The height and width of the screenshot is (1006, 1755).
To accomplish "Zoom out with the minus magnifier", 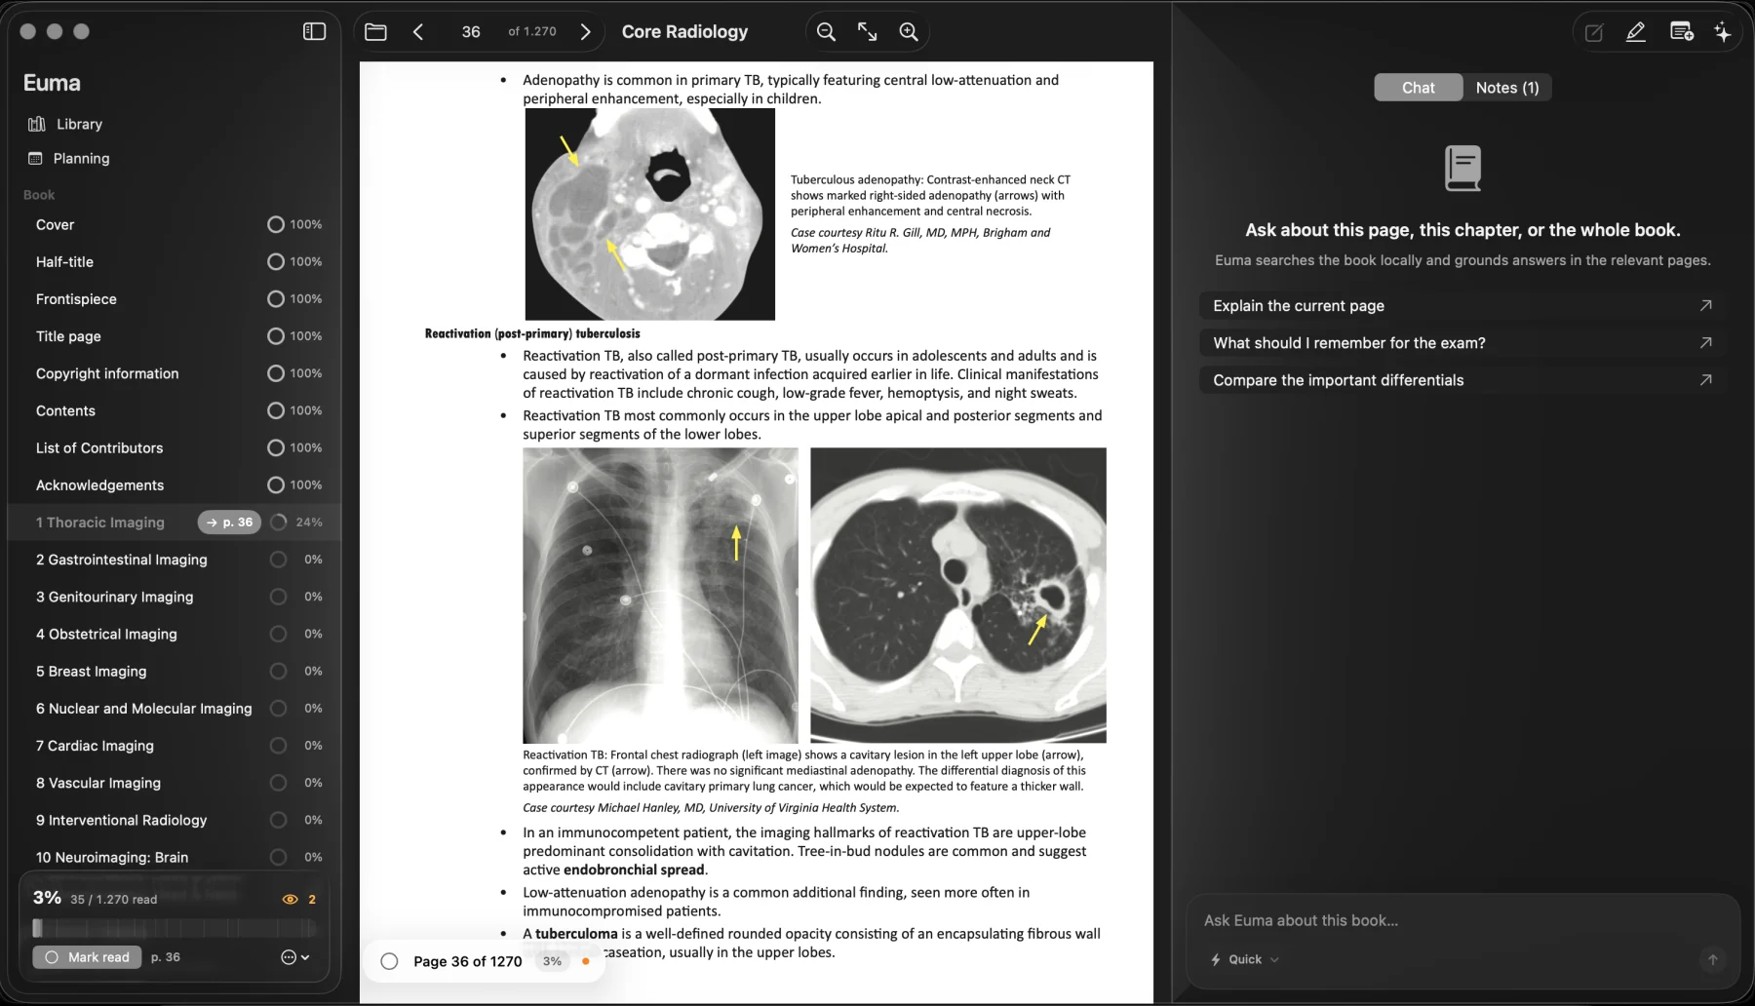I will pos(826,32).
